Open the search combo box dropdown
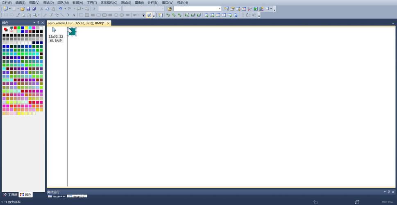397x205 pixels. pyautogui.click(x=220, y=9)
